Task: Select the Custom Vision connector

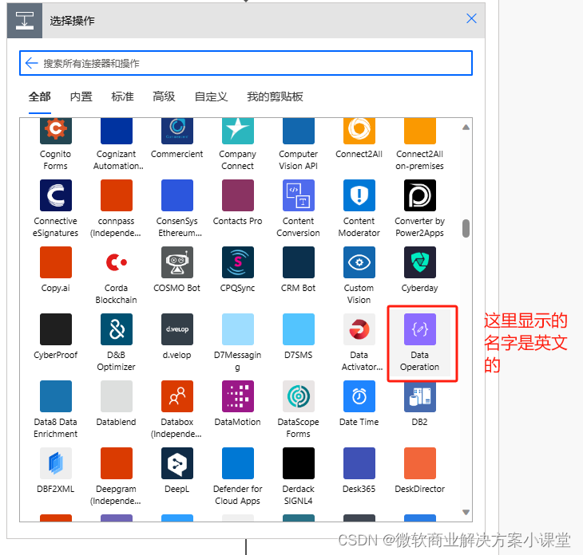Action: 359,262
